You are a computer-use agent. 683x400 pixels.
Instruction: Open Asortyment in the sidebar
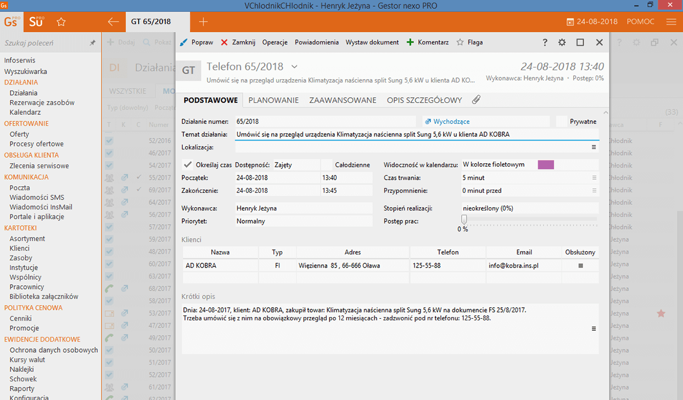[27, 238]
